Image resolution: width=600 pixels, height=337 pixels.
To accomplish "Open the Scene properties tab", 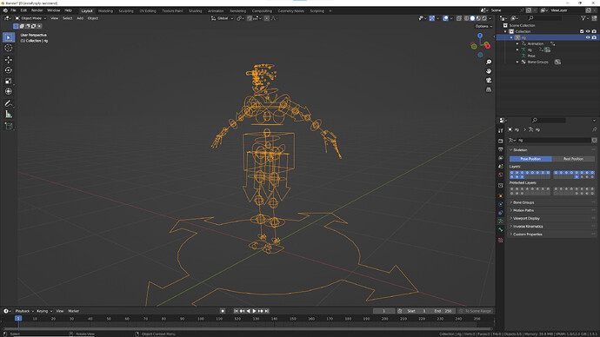I will 501,166.
